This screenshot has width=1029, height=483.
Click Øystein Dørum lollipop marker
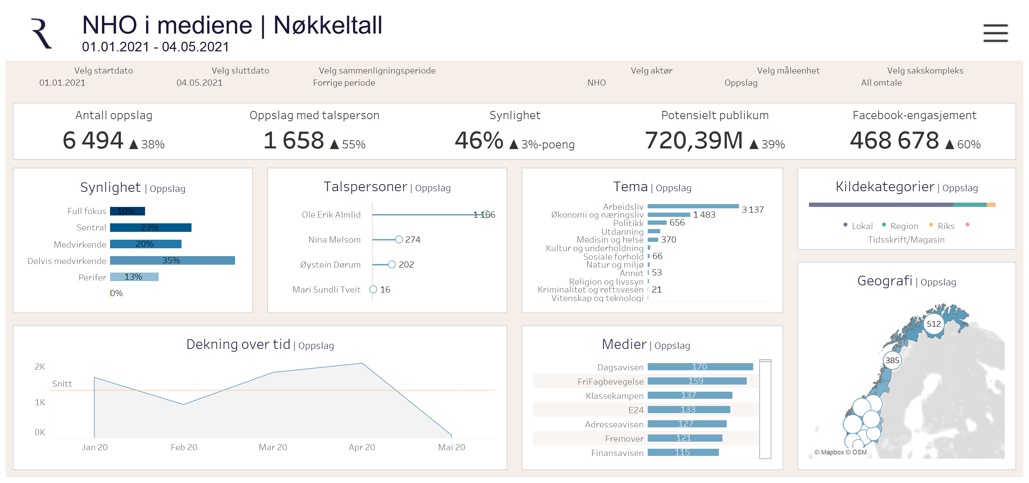(x=392, y=264)
